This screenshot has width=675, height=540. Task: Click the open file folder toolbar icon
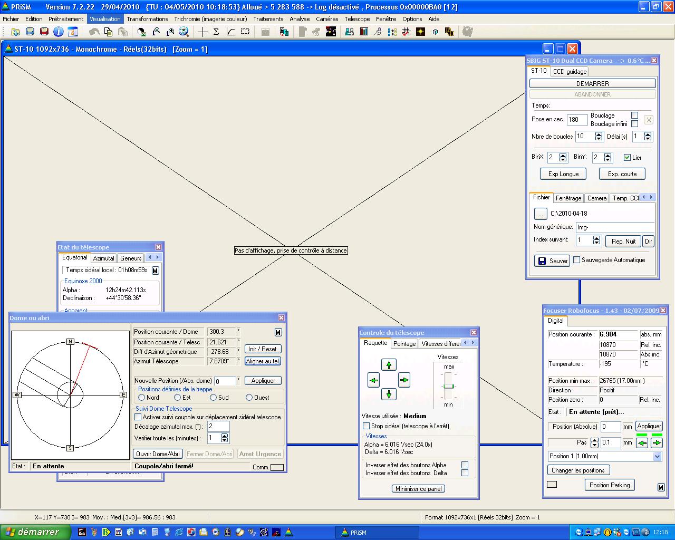coord(15,32)
